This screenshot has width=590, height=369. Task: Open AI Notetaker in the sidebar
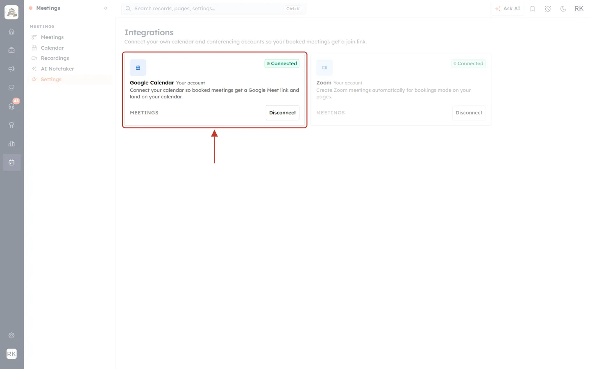(x=70, y=69)
